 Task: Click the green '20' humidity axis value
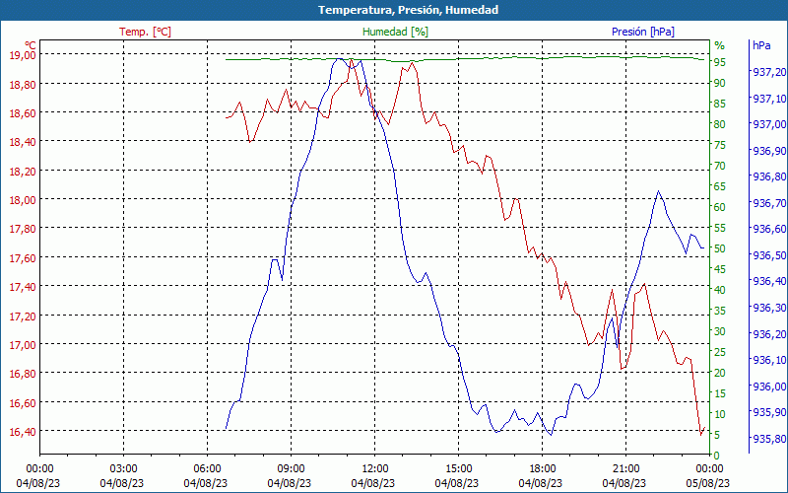point(720,373)
